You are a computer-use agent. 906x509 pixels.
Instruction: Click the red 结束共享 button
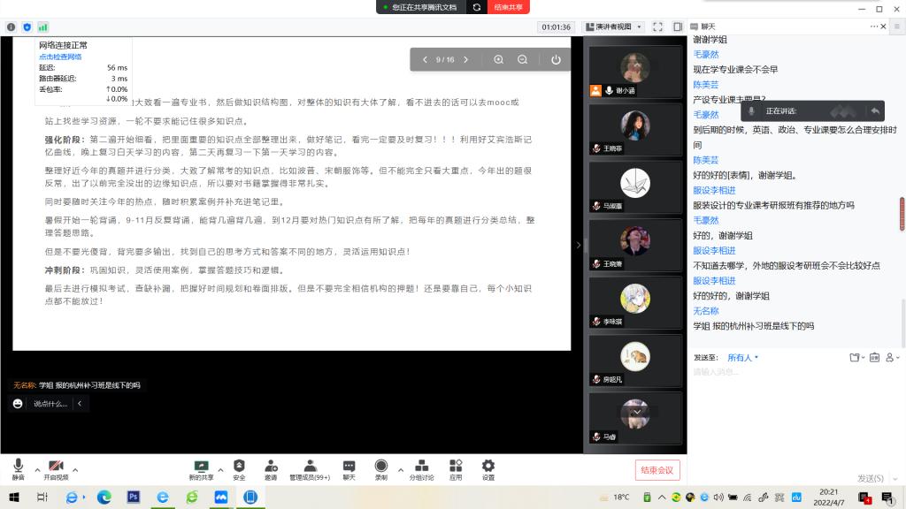pos(508,6)
